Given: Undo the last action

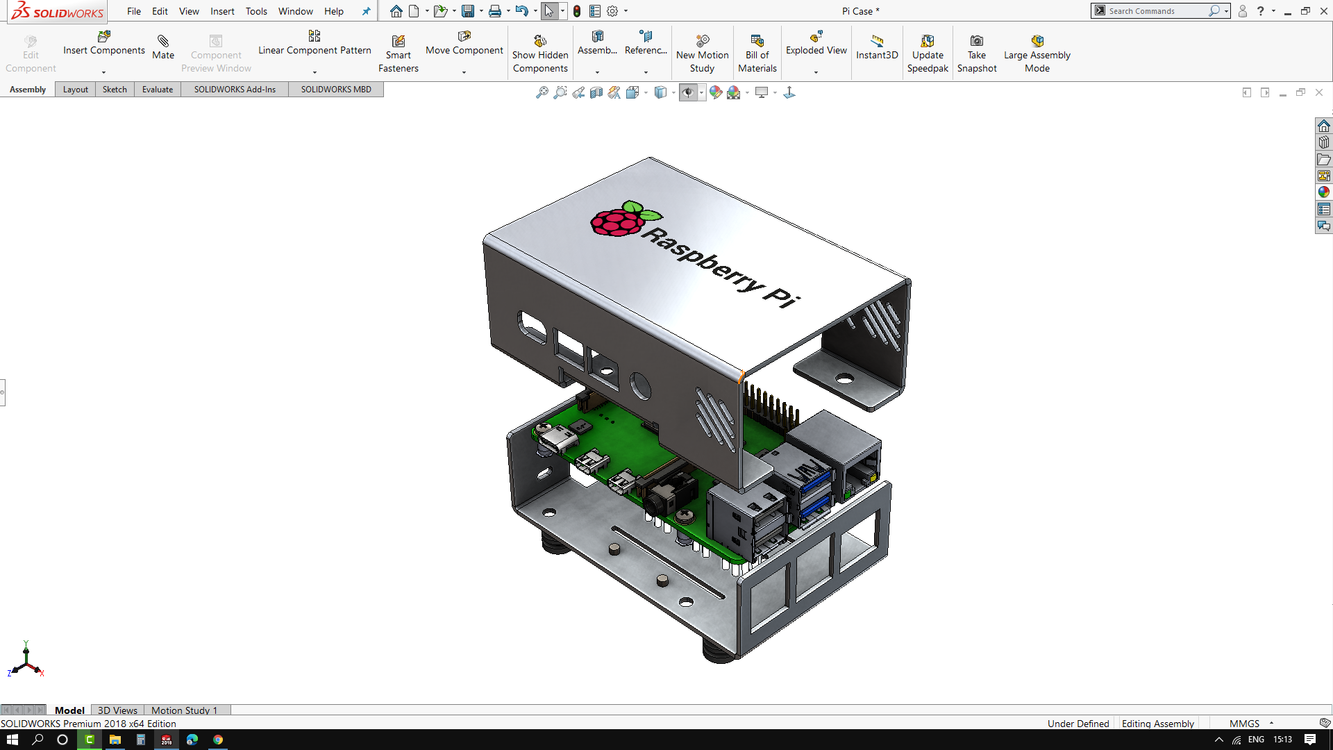Looking at the screenshot, I should [522, 11].
